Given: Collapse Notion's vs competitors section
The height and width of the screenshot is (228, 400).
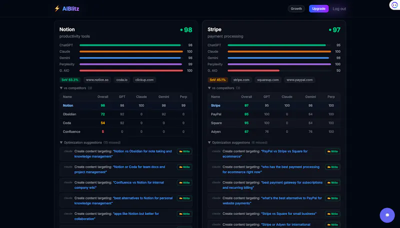Looking at the screenshot, I should pos(75,88).
